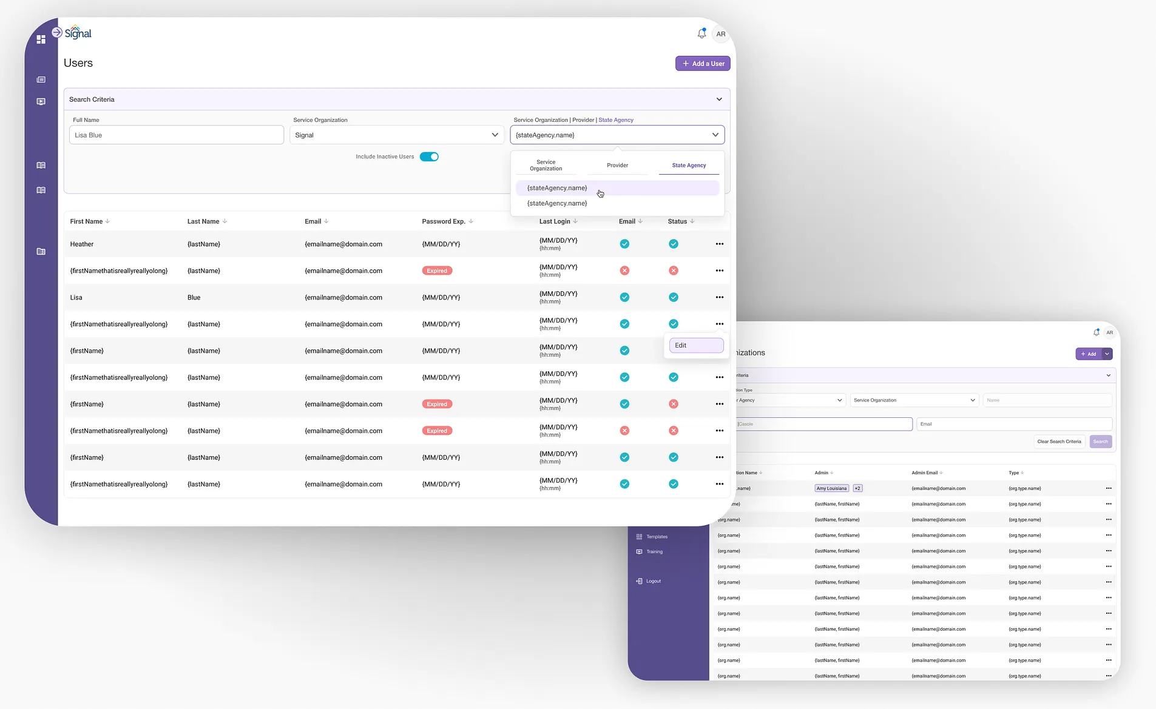The width and height of the screenshot is (1156, 709).
Task: Collapse the Search Criteria panel chevron
Action: coord(719,99)
